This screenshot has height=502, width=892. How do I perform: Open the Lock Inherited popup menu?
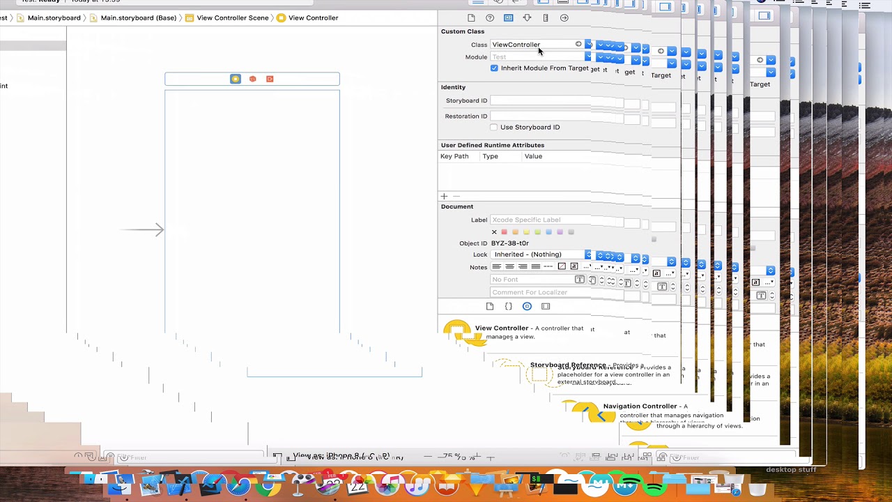point(541,254)
